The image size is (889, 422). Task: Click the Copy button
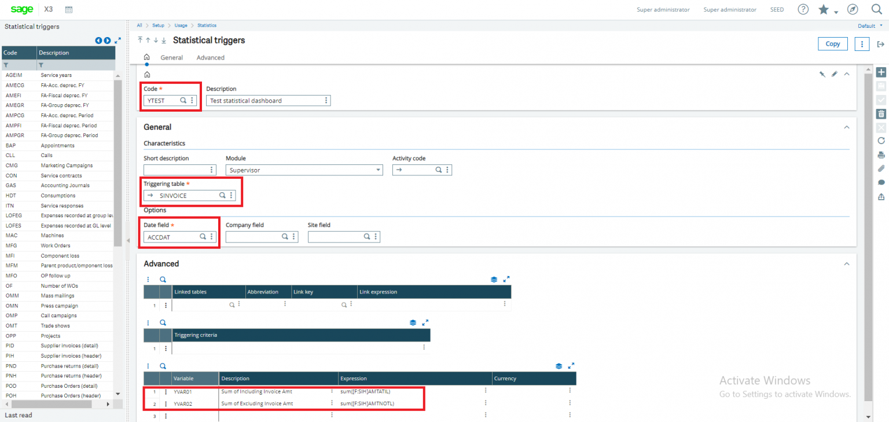(832, 43)
